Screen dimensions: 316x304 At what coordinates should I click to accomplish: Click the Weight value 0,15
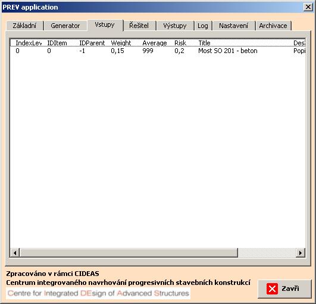[x=117, y=51]
